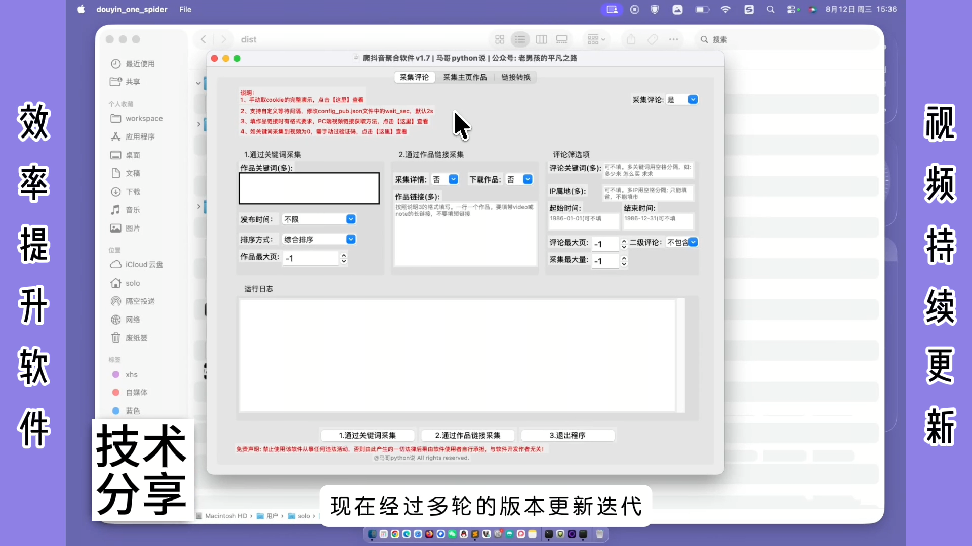The image size is (972, 546).
Task: Open Chrome from the Dock
Action: coord(395,534)
